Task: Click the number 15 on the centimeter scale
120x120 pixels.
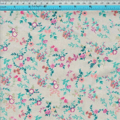Action: click(90, 3)
